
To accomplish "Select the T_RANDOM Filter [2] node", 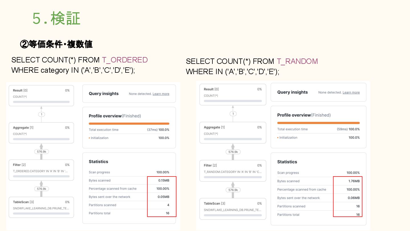I will [x=233, y=171].
